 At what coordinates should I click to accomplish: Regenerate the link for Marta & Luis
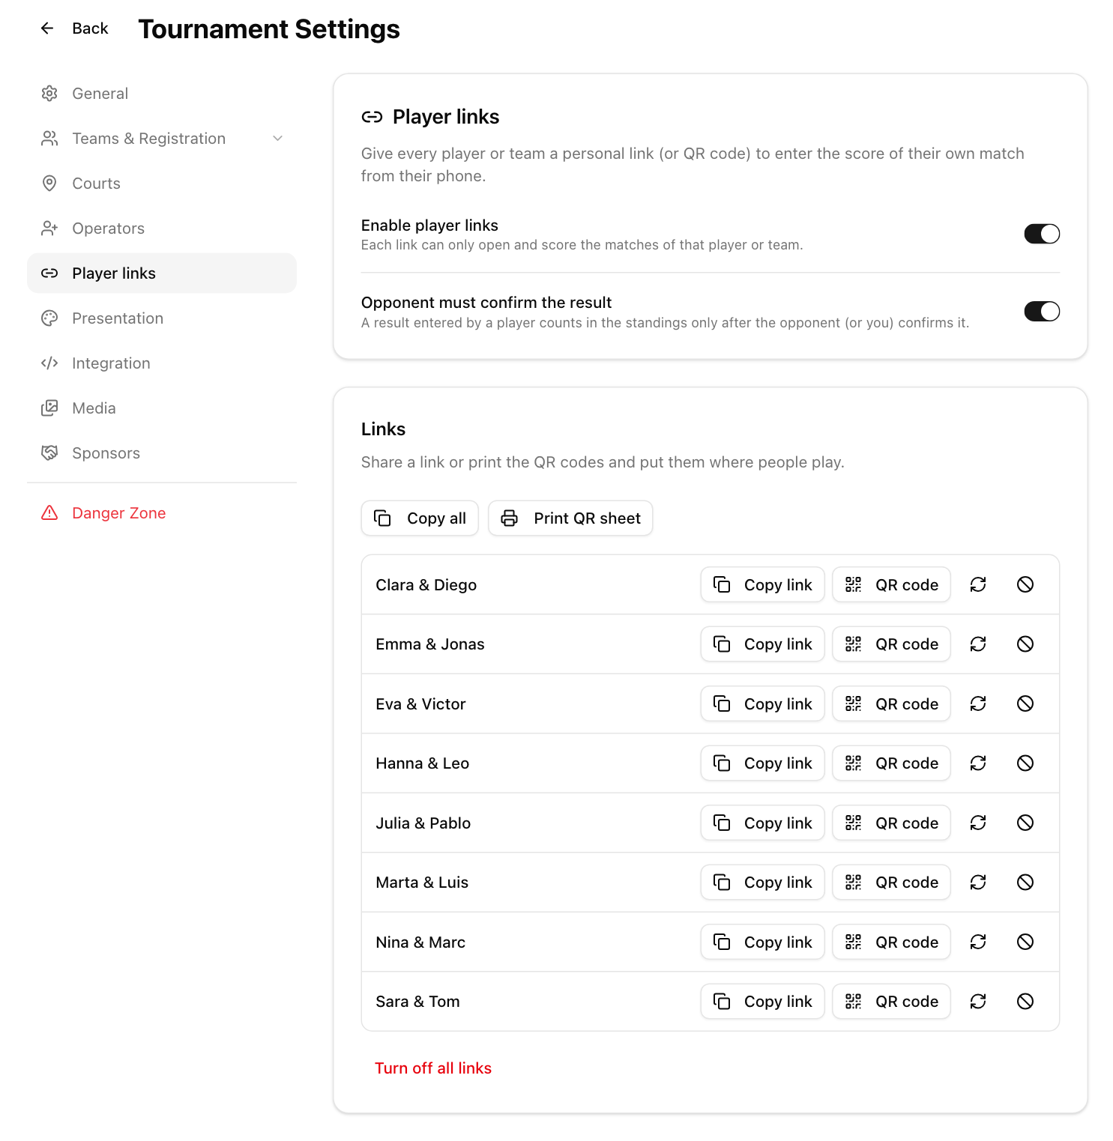pyautogui.click(x=978, y=883)
